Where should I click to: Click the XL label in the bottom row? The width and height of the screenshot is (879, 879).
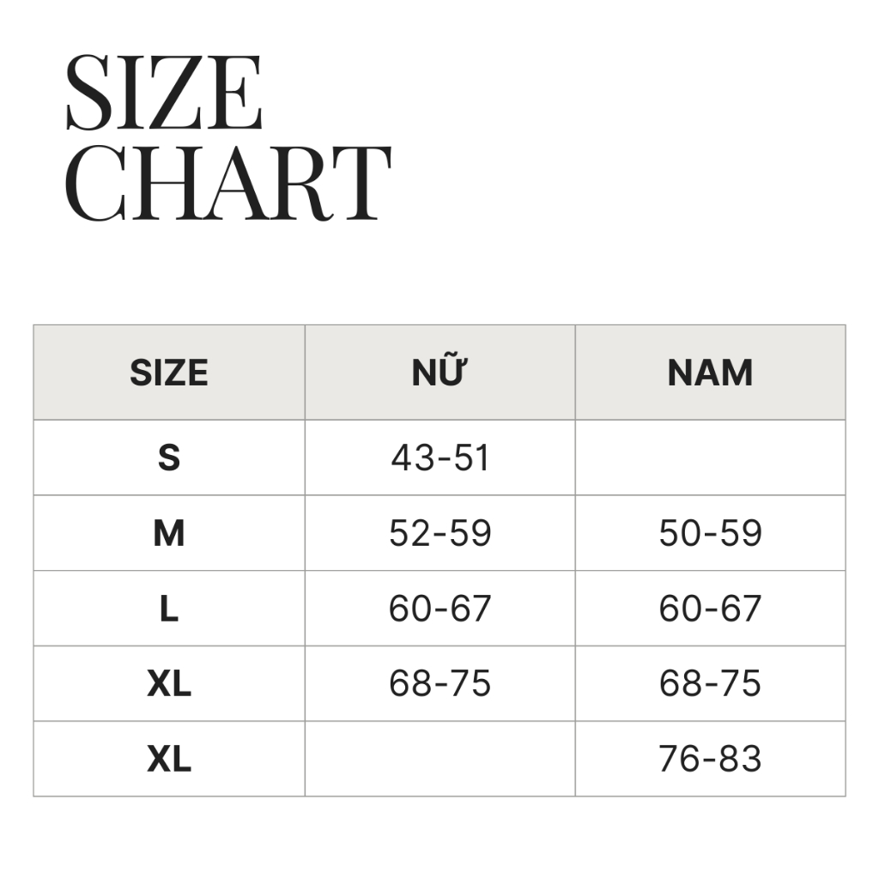point(169,759)
